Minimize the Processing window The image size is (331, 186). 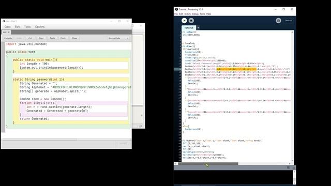(x=276, y=9)
